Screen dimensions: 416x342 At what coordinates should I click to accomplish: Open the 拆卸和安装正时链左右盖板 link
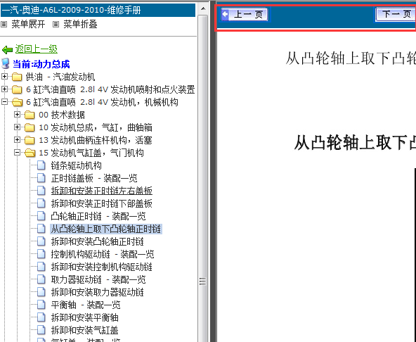(x=102, y=191)
